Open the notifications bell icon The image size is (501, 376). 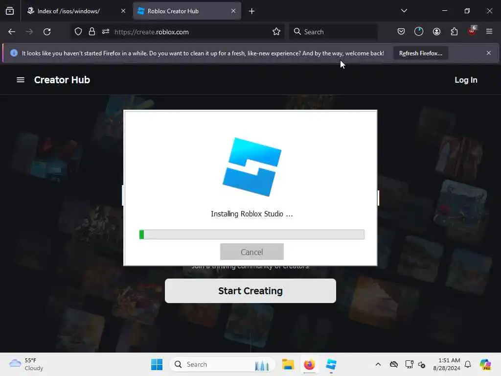pyautogui.click(x=468, y=364)
